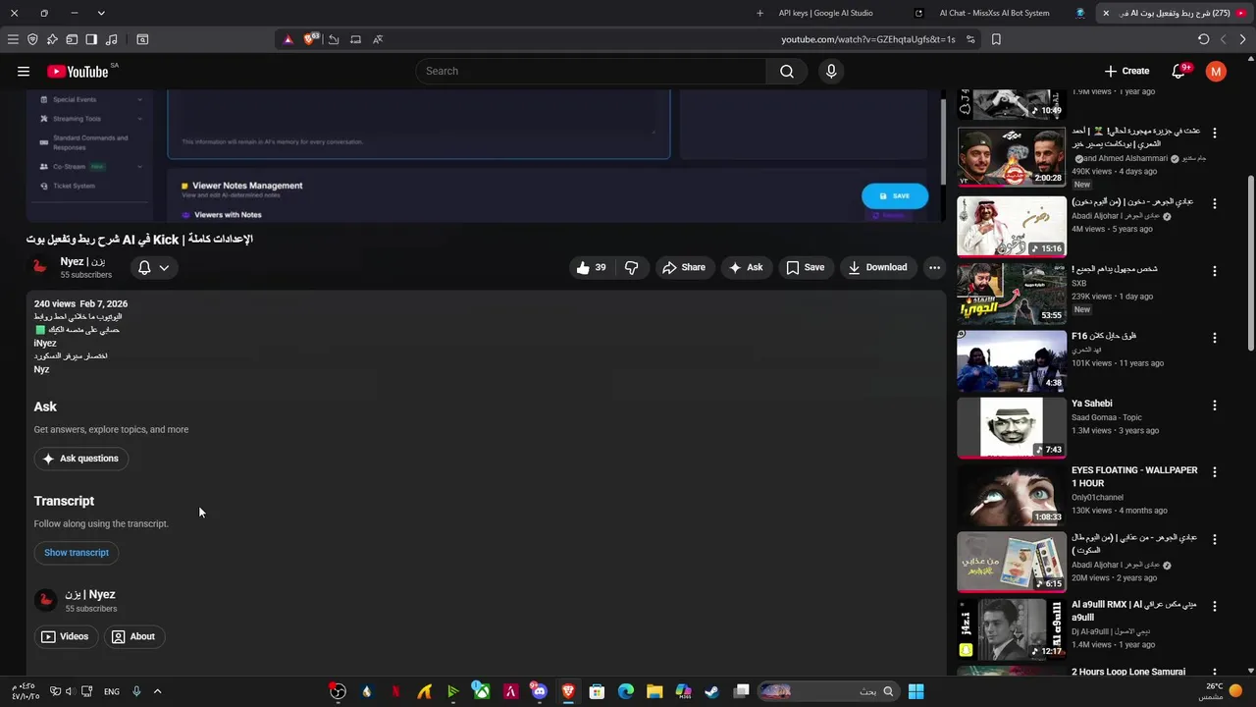The image size is (1256, 707).
Task: Open EYES FLOATING wallpaper thumbnail
Action: 1012,495
